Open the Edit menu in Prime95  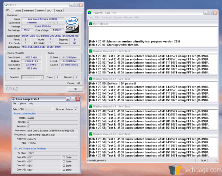coord(97,17)
